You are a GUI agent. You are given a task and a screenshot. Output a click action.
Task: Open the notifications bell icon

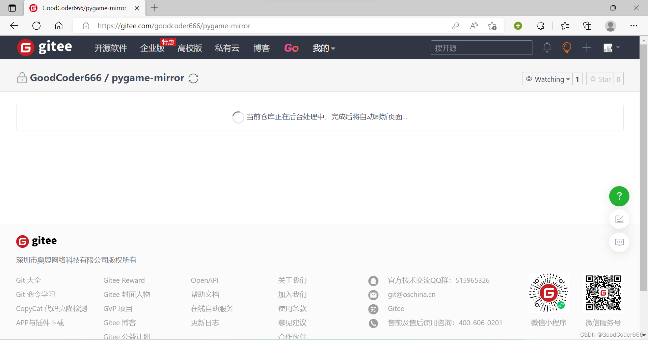point(547,48)
